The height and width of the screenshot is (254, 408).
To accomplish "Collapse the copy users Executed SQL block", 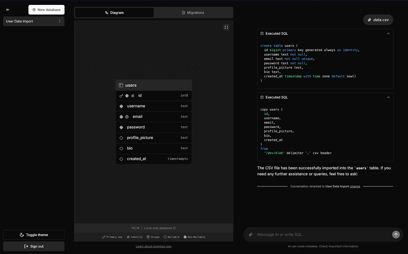I will [388, 97].
